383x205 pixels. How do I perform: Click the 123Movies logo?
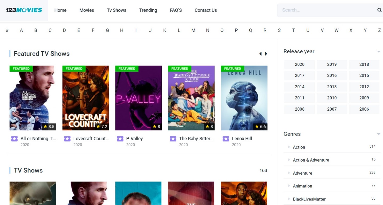(x=24, y=10)
